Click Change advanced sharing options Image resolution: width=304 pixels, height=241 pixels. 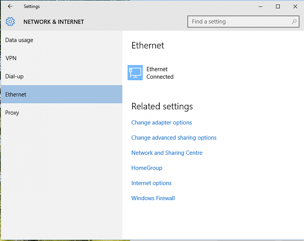click(173, 138)
